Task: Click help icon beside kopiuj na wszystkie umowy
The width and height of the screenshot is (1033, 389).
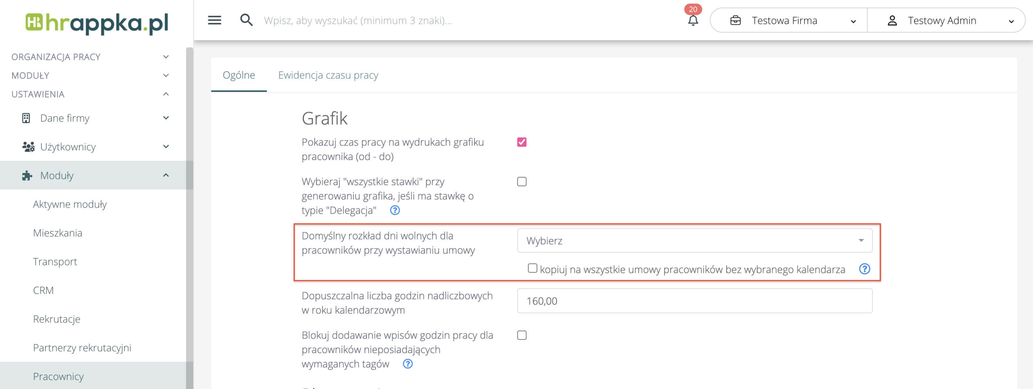Action: coord(864,269)
